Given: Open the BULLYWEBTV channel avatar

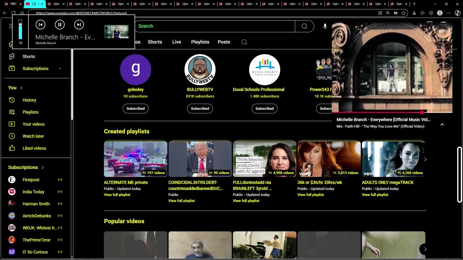Looking at the screenshot, I should (x=200, y=70).
